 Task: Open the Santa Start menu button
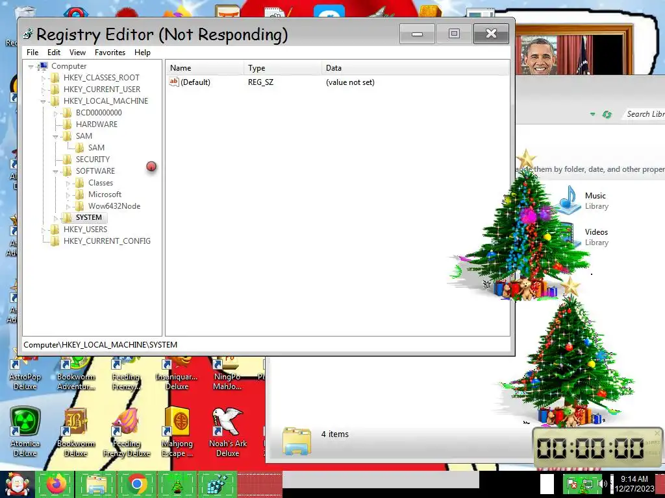tap(17, 484)
